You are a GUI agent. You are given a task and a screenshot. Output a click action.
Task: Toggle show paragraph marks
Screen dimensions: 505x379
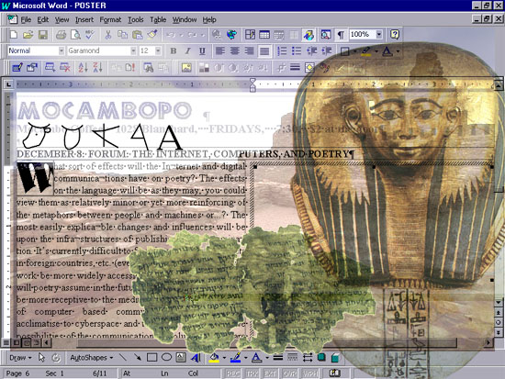pyautogui.click(x=341, y=35)
